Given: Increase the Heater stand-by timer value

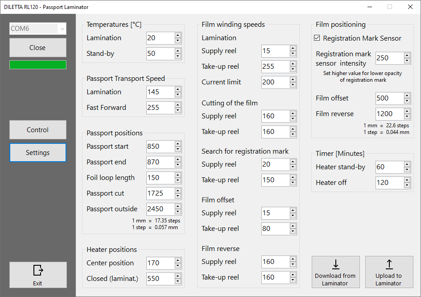Looking at the screenshot, I should click(x=407, y=164).
